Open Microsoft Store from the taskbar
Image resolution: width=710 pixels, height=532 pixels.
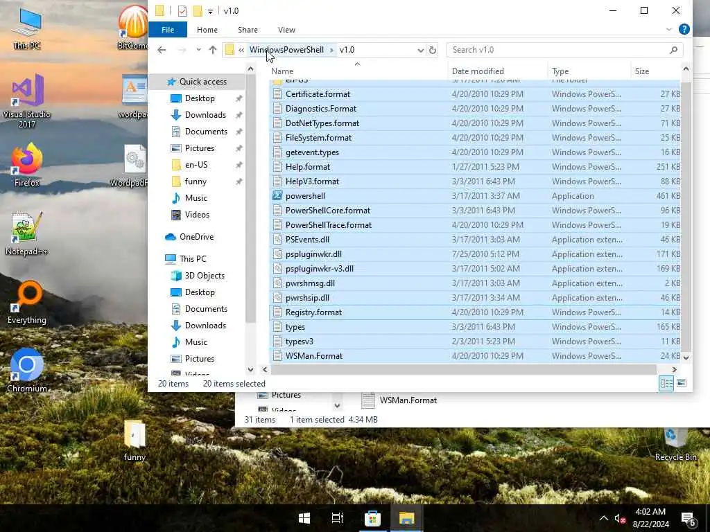pos(372,518)
